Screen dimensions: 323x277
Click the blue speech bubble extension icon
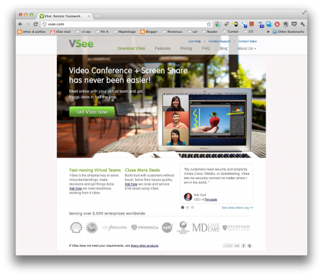tap(244, 25)
